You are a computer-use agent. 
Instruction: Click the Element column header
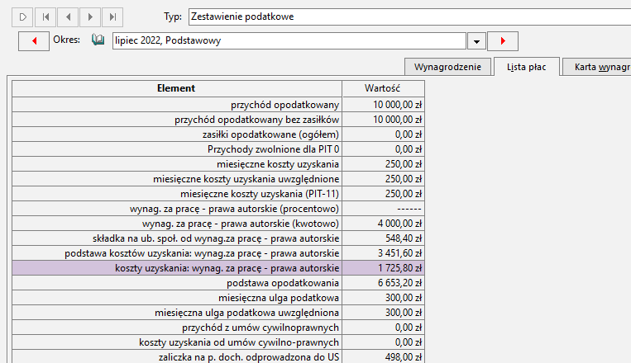click(x=177, y=88)
